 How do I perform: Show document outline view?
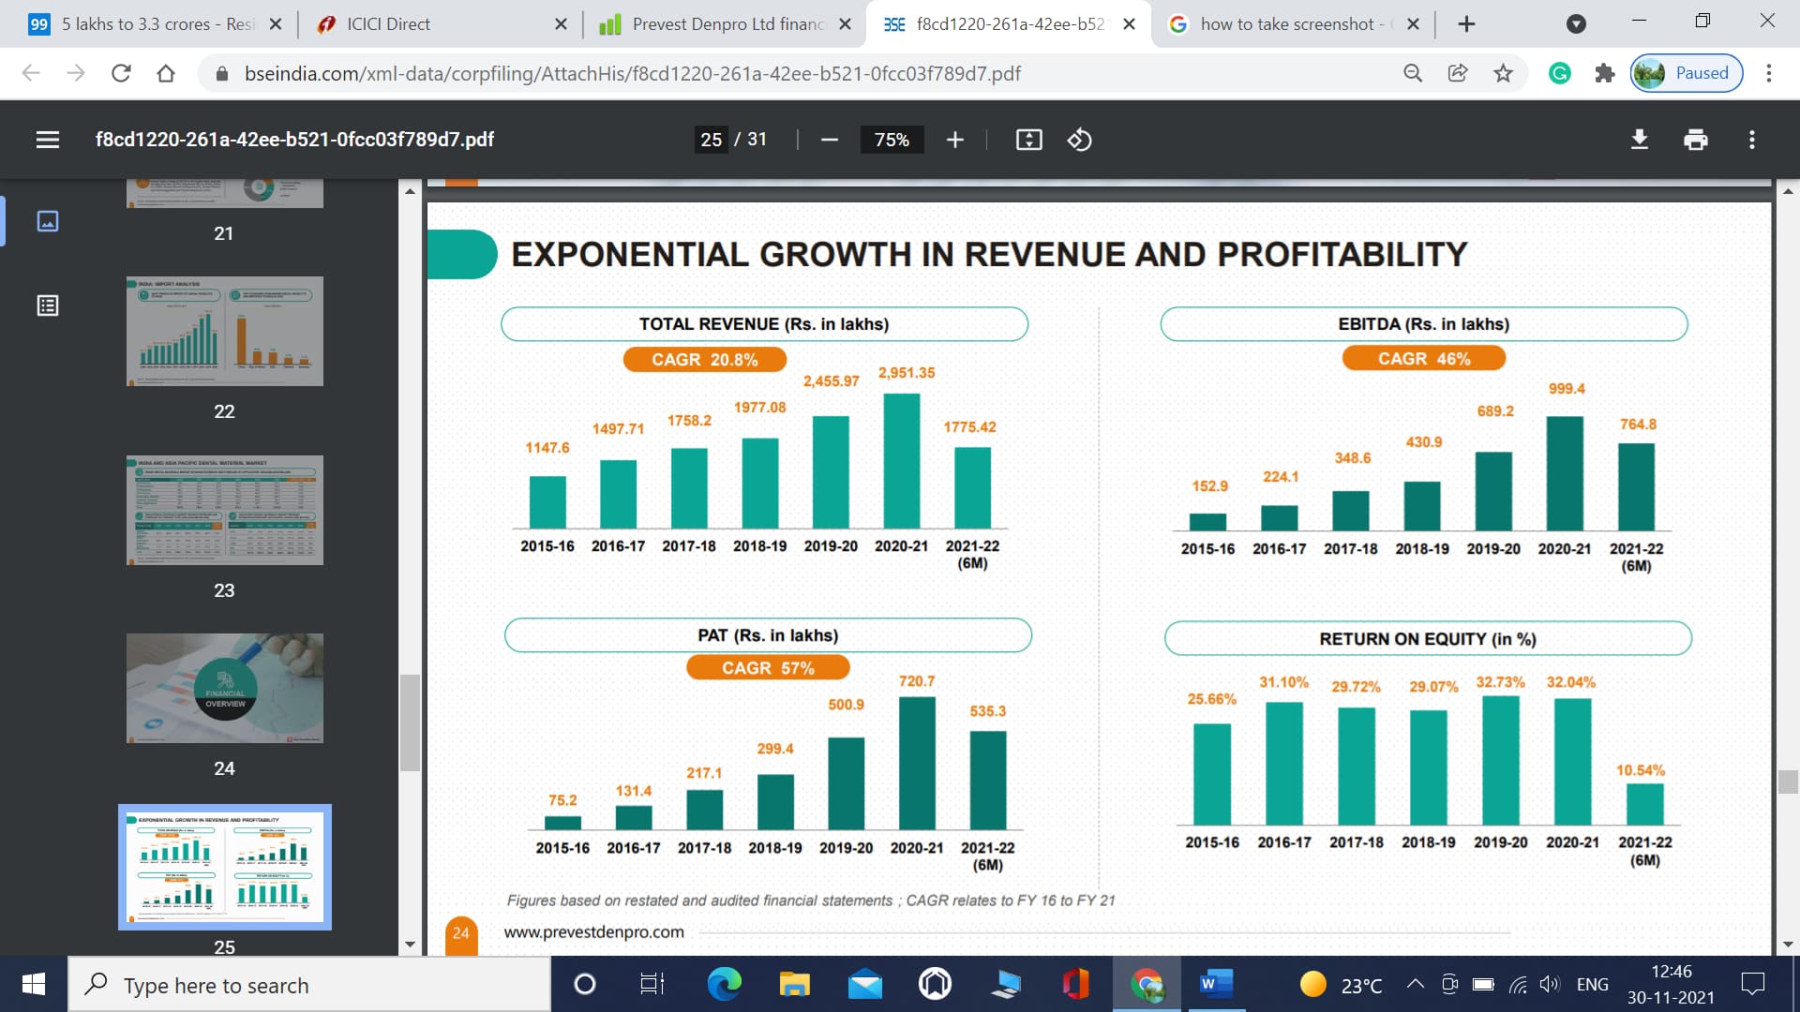(x=48, y=305)
